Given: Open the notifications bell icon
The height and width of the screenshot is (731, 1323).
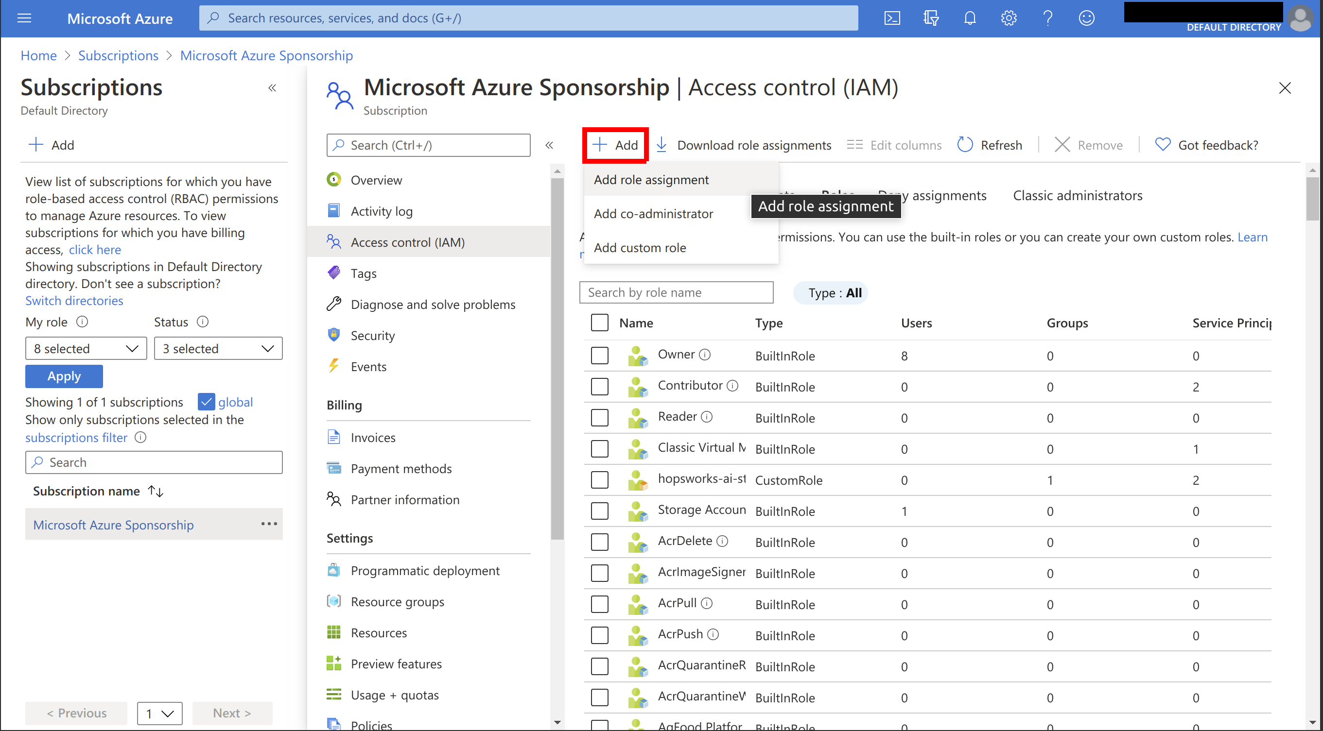Looking at the screenshot, I should pyautogui.click(x=970, y=18).
